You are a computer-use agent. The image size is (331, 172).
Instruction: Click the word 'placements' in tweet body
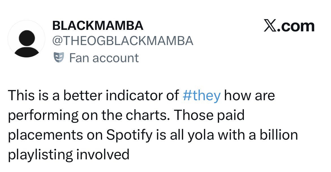[x=45, y=135]
